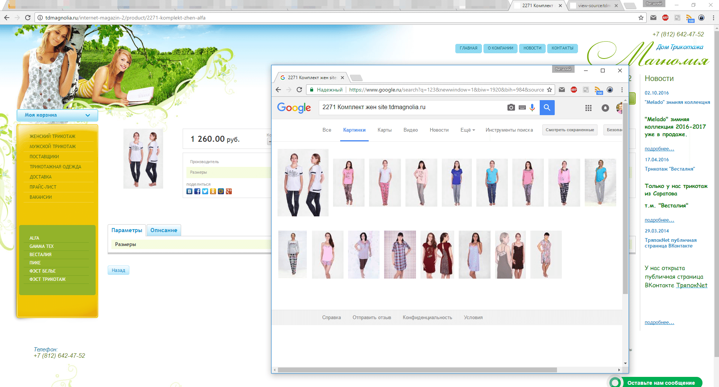Image resolution: width=719 pixels, height=387 pixels.
Task: Share the product on Facebook
Action: point(197,191)
